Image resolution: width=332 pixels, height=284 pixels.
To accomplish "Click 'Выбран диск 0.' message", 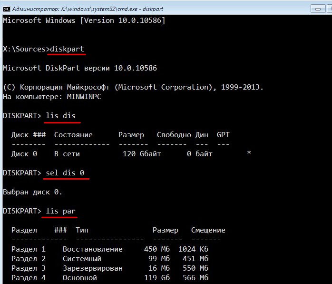I will pyautogui.click(x=33, y=192).
